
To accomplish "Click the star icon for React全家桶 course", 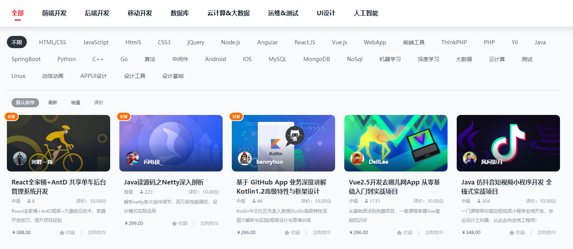I will coord(62,233).
